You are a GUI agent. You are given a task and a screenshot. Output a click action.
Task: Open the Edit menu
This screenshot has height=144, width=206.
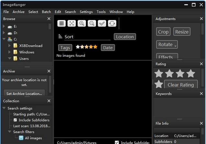[x=58, y=12]
